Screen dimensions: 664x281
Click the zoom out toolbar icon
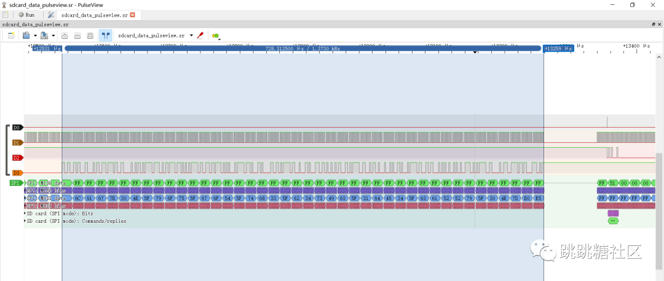pos(77,36)
